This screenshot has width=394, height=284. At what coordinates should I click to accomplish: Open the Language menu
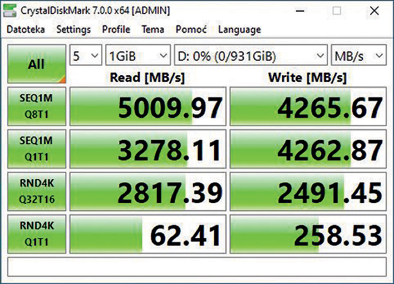[x=240, y=29]
